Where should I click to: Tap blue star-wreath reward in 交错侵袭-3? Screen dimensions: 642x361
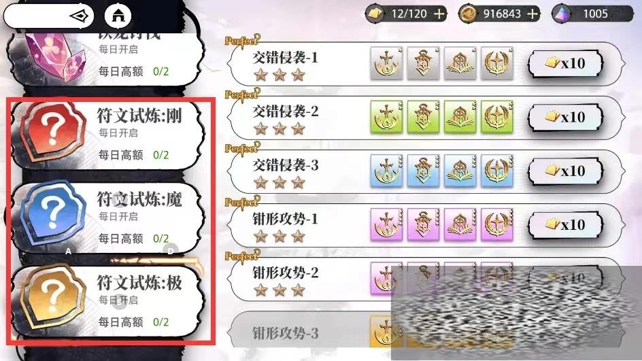[497, 171]
